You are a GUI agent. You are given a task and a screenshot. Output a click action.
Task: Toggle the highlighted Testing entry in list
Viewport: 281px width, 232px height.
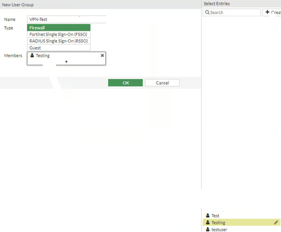pos(218,223)
